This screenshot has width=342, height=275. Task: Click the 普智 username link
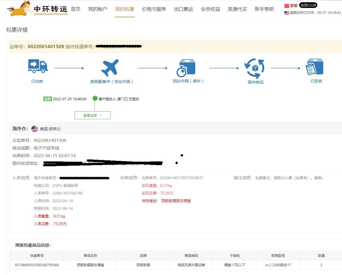[294, 6]
